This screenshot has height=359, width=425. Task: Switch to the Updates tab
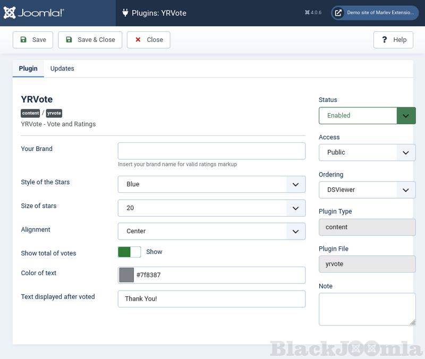point(62,69)
